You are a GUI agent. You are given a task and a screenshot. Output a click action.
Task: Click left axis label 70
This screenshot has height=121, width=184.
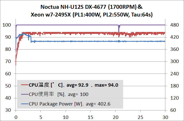tap(8, 61)
